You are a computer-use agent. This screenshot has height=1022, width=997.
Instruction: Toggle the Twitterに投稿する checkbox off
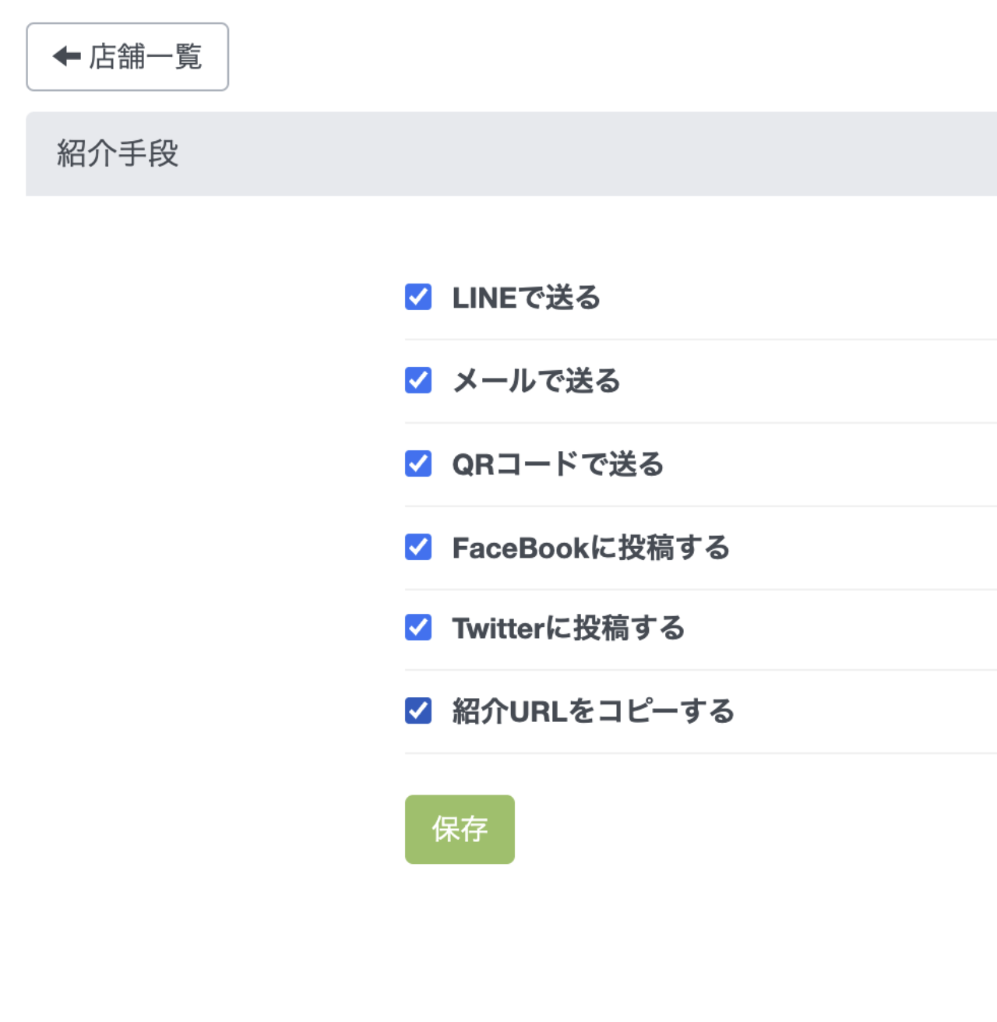418,627
